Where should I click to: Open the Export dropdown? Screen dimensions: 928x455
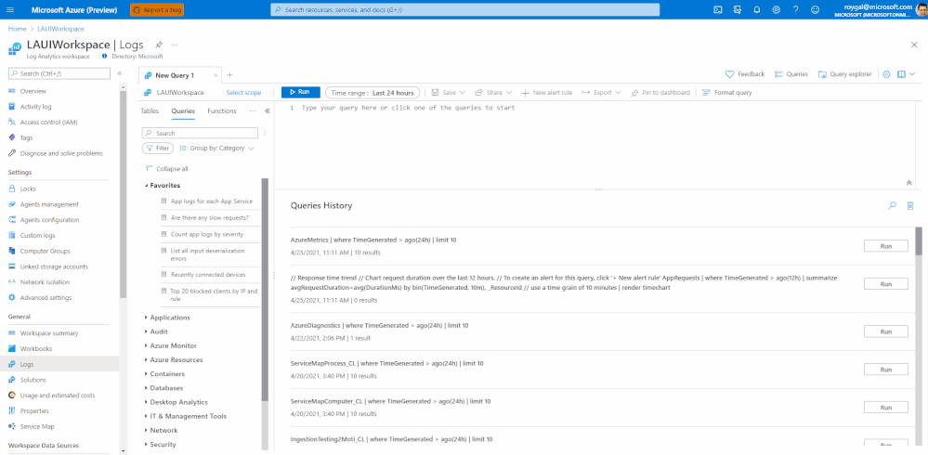[601, 93]
